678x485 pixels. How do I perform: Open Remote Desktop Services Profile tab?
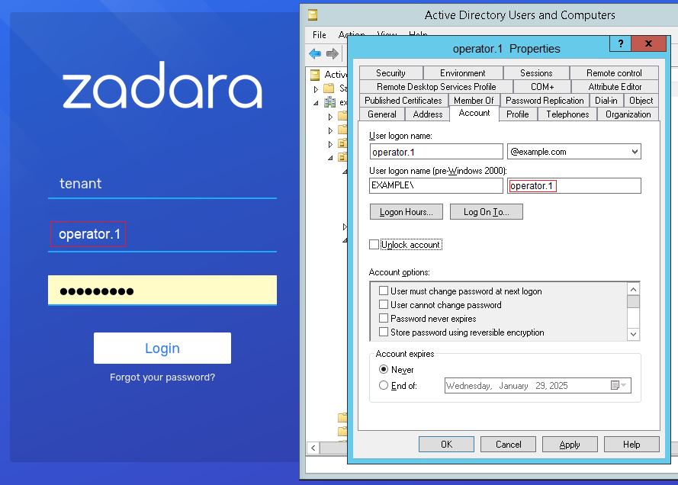(x=436, y=86)
